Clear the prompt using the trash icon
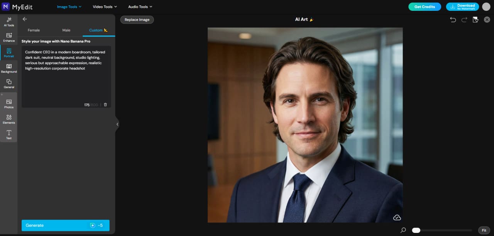The width and height of the screenshot is (494, 236). [105, 104]
